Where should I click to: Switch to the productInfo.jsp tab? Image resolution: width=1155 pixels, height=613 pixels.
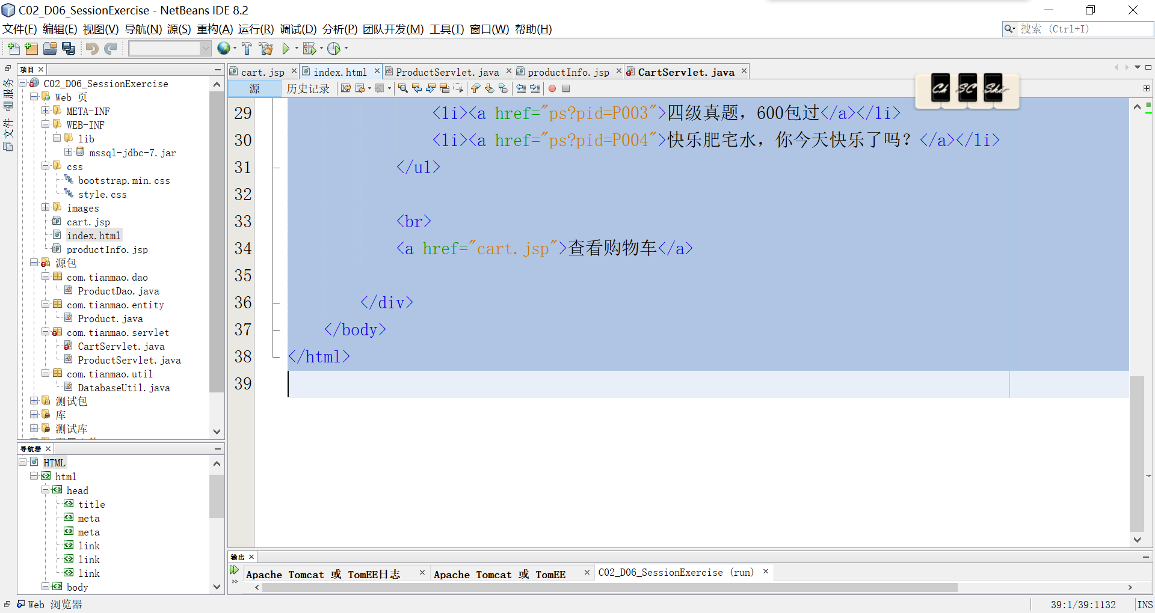point(568,72)
